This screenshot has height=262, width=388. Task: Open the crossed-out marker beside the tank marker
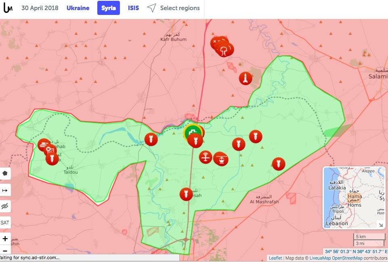tap(49, 150)
